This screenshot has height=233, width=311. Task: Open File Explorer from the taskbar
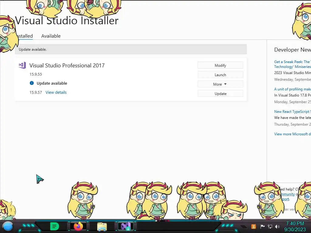(x=102, y=227)
